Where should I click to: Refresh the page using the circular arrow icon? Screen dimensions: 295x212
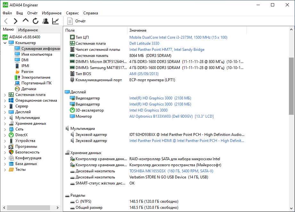tap(35, 21)
